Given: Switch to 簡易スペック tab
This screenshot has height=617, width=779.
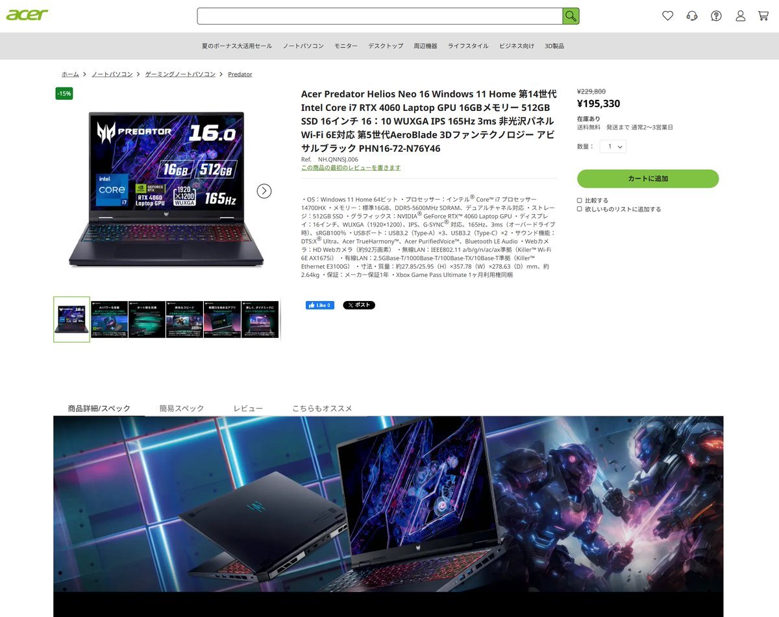Looking at the screenshot, I should pyautogui.click(x=182, y=408).
